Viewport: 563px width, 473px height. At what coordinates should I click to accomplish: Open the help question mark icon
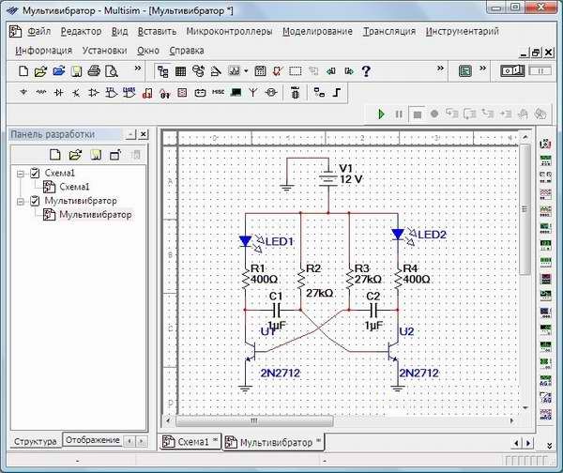click(x=366, y=71)
